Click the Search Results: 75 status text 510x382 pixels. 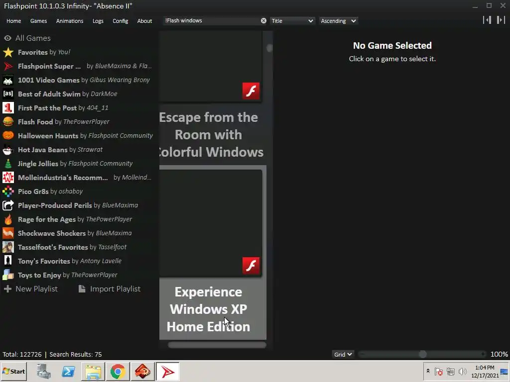(x=76, y=354)
